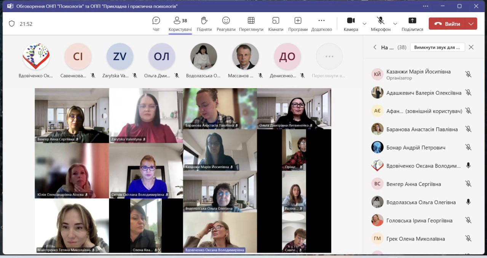The height and width of the screenshot is (258, 487).
Task: Select video tile of Юлія Олександрівна Асєєва
Action: click(x=72, y=171)
